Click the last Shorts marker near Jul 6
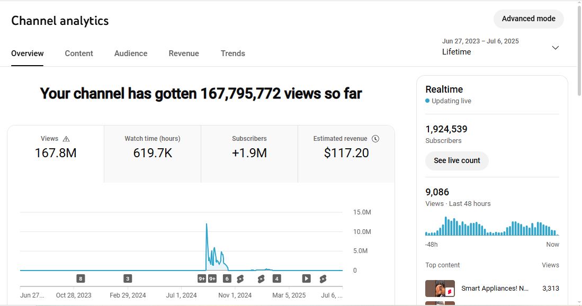 323,278
